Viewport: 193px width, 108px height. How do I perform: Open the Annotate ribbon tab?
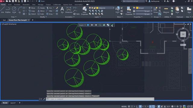(17, 4)
